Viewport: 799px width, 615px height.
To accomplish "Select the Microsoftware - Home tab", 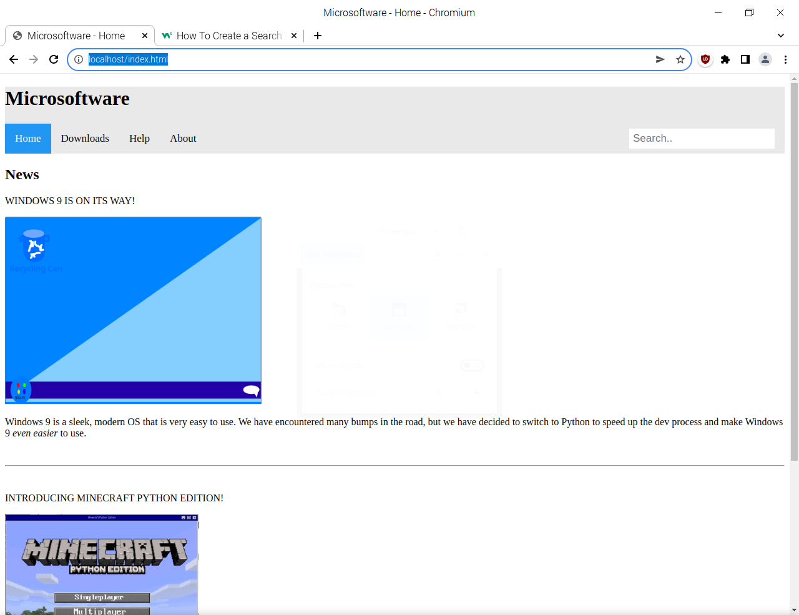I will (80, 36).
